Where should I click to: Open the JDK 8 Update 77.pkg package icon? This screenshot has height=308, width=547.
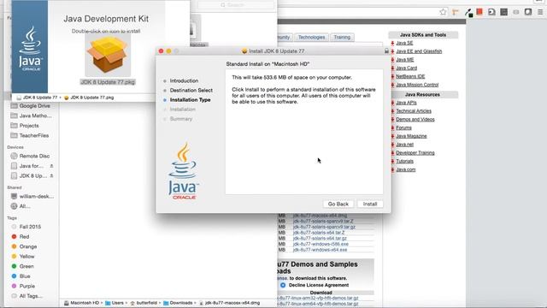(108, 56)
